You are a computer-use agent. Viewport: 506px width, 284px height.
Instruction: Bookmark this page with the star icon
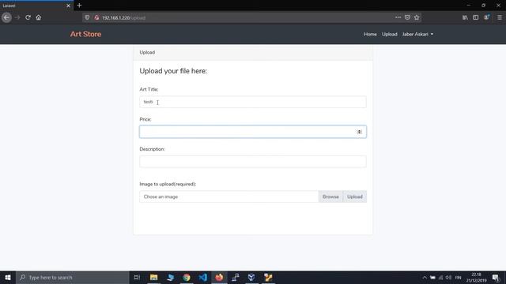[x=417, y=17]
